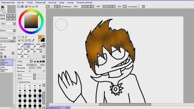Viewport: 194px width, 109px height.
Task: Adjust the Плотность density slider
Action: click(37, 71)
